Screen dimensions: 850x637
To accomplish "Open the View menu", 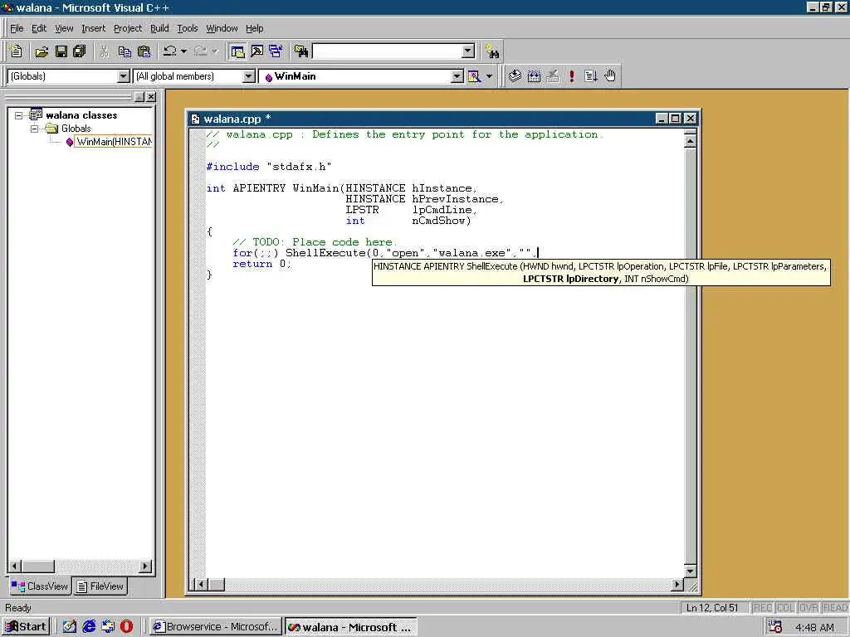I will click(x=64, y=28).
